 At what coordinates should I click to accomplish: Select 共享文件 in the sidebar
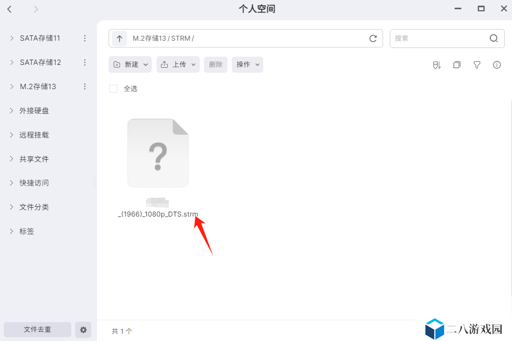click(x=34, y=159)
